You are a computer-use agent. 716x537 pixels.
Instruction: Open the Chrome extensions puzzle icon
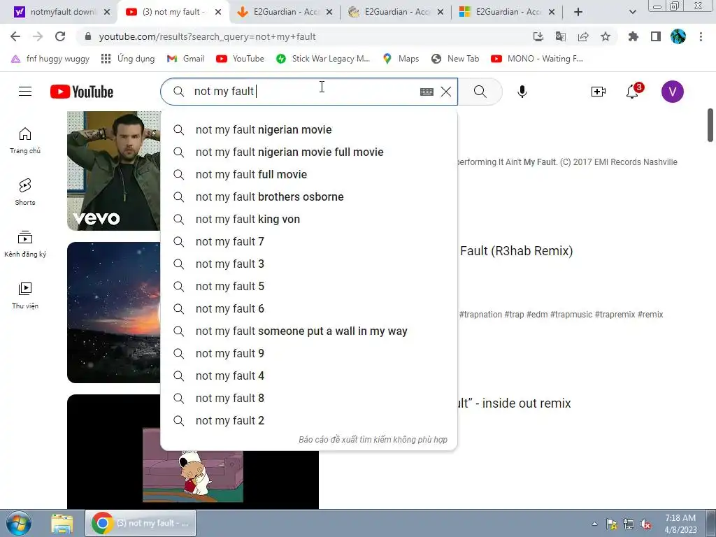(x=633, y=36)
